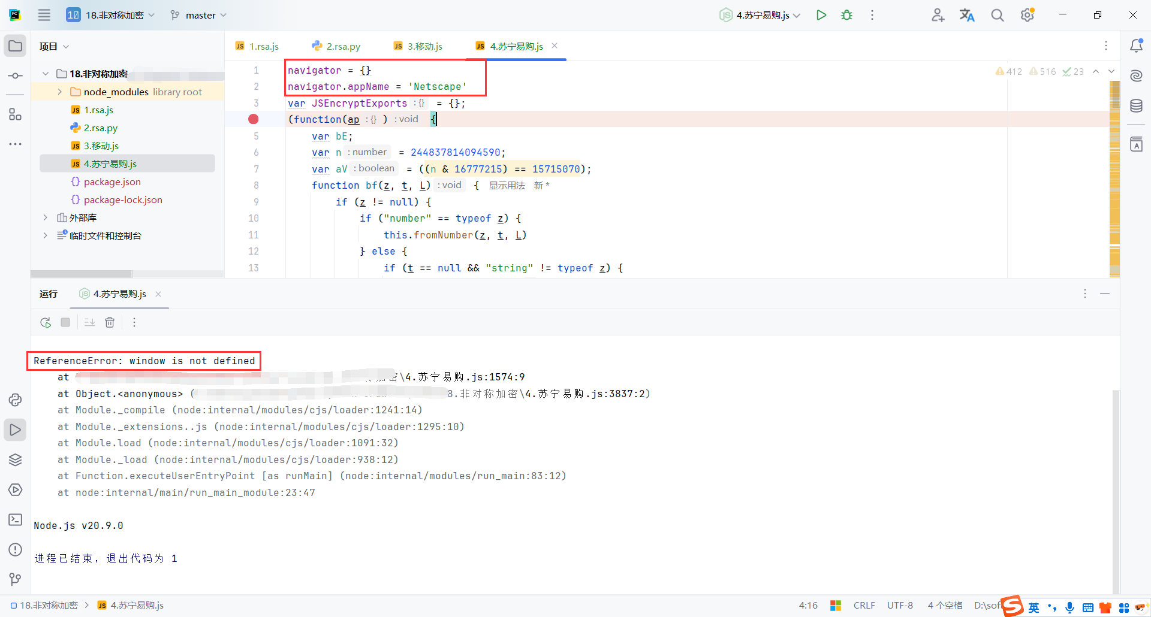Viewport: 1151px width, 617px height.
Task: Open the Services tool window
Action: tap(15, 489)
